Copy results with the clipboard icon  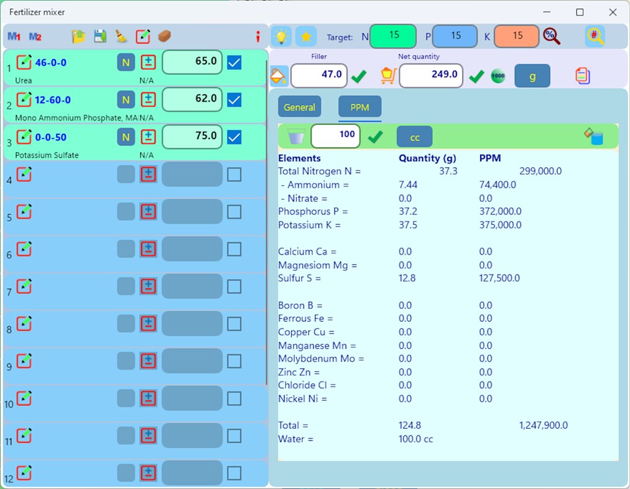582,75
